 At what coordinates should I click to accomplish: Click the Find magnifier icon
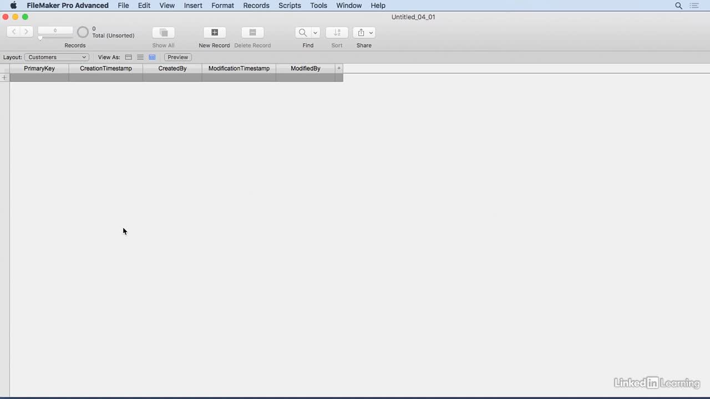click(303, 33)
